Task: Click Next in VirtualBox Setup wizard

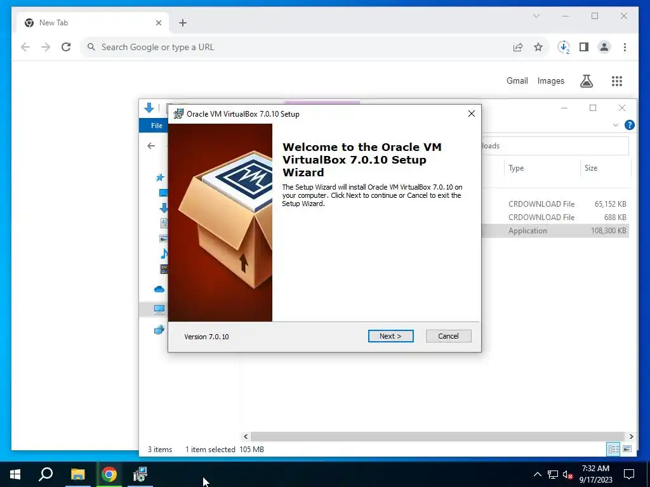Action: [x=390, y=336]
